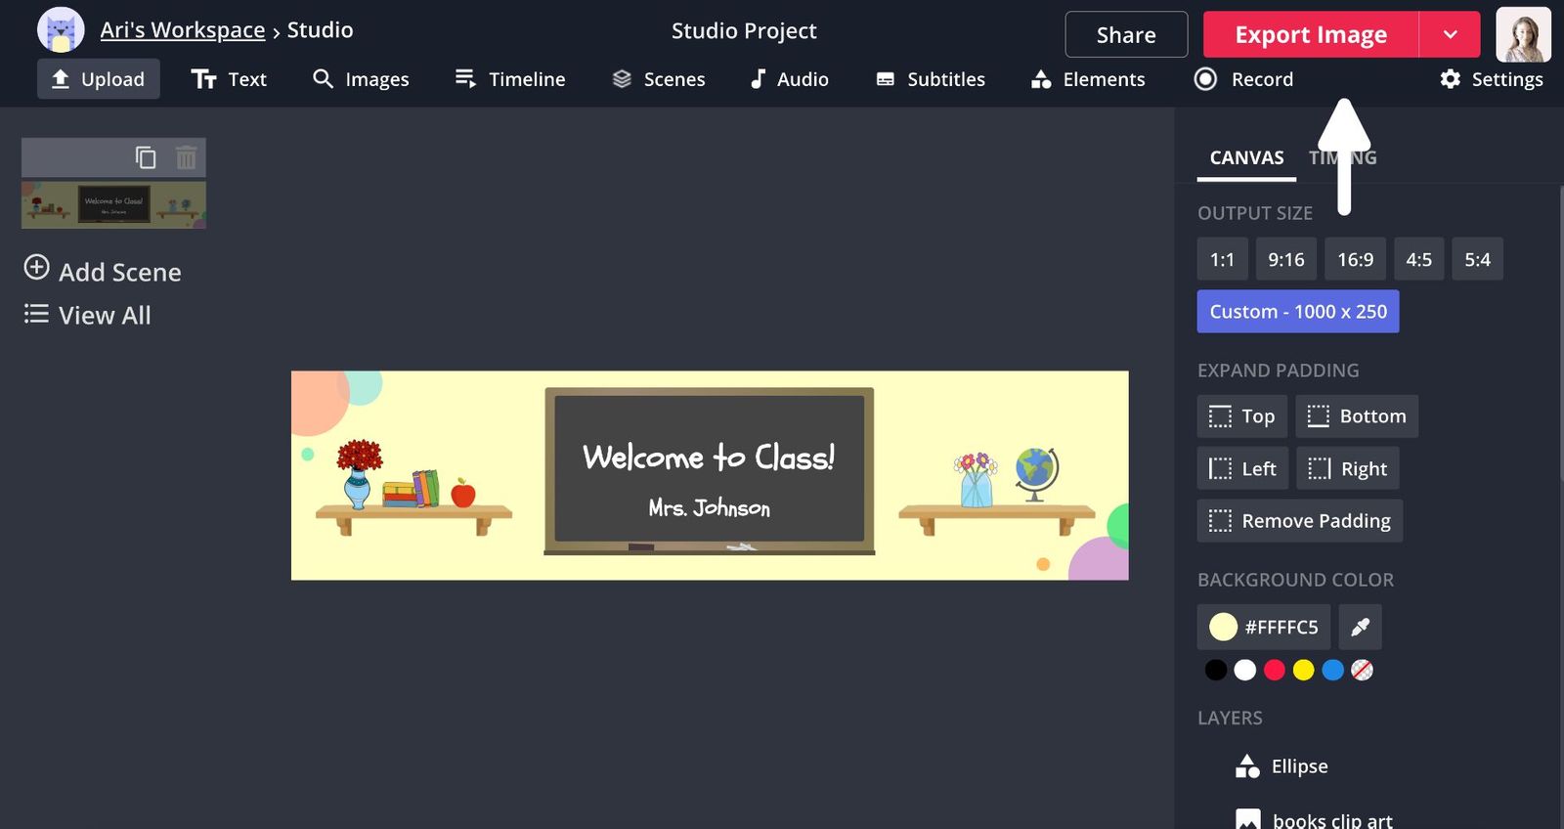Click Remove Padding button

coord(1299,521)
